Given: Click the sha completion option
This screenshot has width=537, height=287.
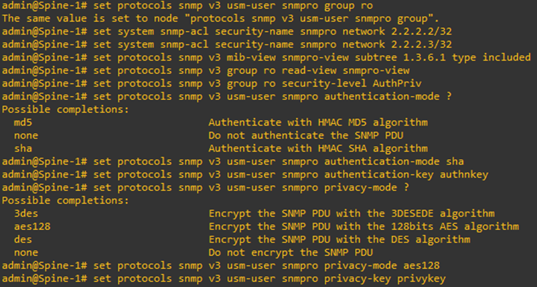Looking at the screenshot, I should pyautogui.click(x=23, y=148).
